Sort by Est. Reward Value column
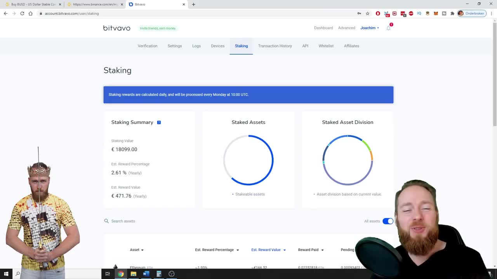The width and height of the screenshot is (497, 279). (269, 250)
